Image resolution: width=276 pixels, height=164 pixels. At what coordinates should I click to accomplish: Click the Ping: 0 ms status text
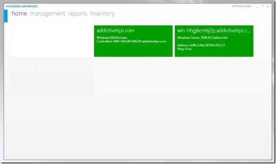click(185, 49)
